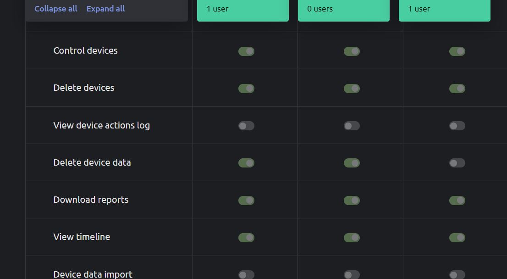Toggle View timeline in first role column
Screen dimensions: 507x279
(246, 238)
